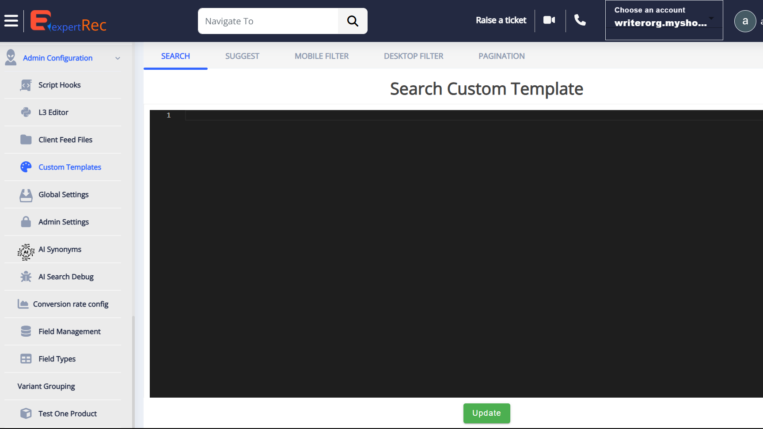Image resolution: width=763 pixels, height=429 pixels.
Task: Open Field Management in sidebar
Action: click(x=69, y=332)
